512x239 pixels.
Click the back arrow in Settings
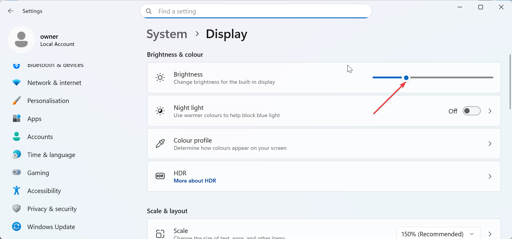[x=11, y=11]
